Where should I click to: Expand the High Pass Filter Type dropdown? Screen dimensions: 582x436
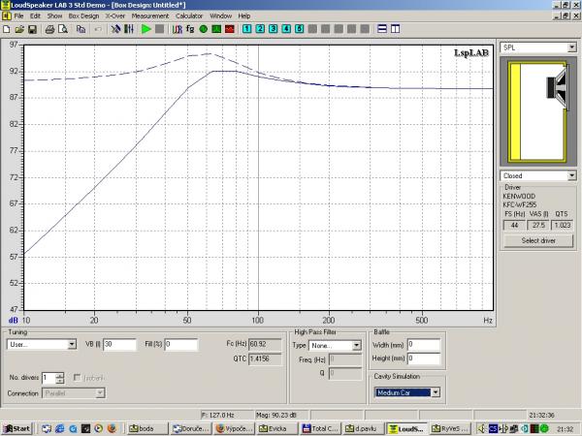pyautogui.click(x=359, y=344)
